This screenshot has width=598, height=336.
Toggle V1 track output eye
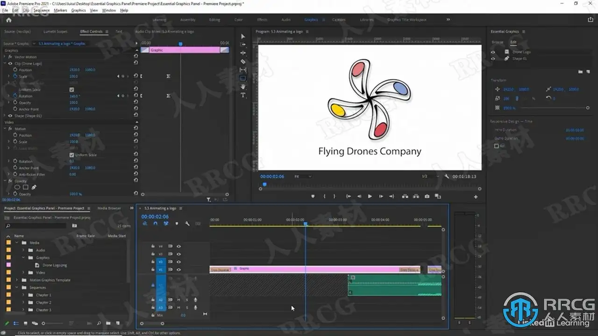pyautogui.click(x=178, y=270)
